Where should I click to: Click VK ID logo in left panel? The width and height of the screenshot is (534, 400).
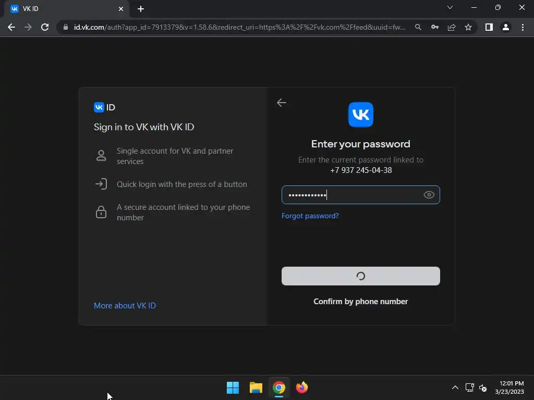tap(104, 107)
